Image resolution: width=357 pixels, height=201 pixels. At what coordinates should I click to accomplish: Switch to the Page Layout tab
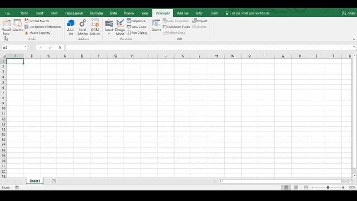(74, 13)
